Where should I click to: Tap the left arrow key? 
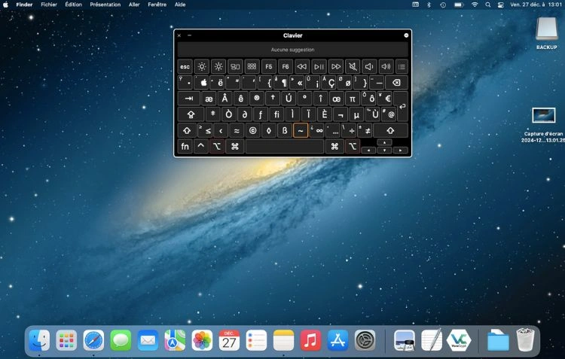pos(368,151)
